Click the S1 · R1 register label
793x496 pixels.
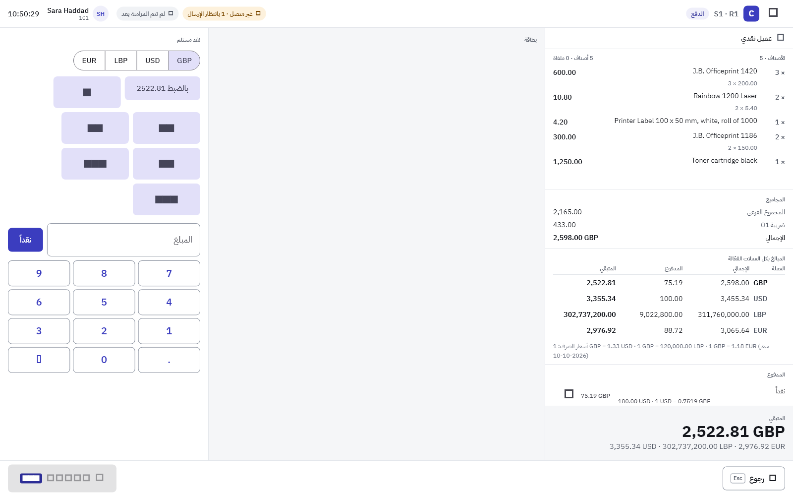[726, 14]
